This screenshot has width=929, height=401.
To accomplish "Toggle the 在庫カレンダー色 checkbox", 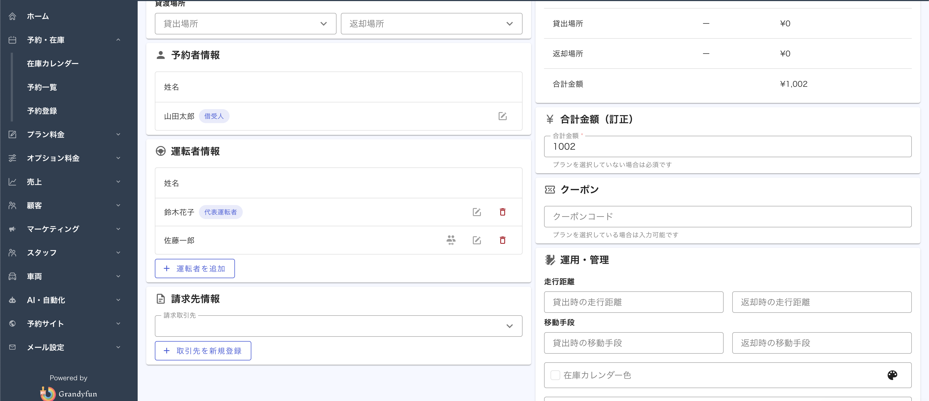I will [555, 375].
